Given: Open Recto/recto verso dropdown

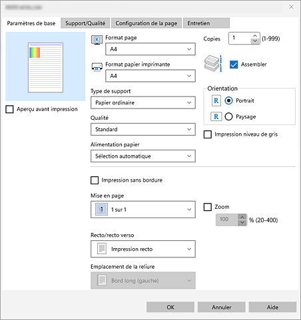Looking at the screenshot, I should pos(143,249).
